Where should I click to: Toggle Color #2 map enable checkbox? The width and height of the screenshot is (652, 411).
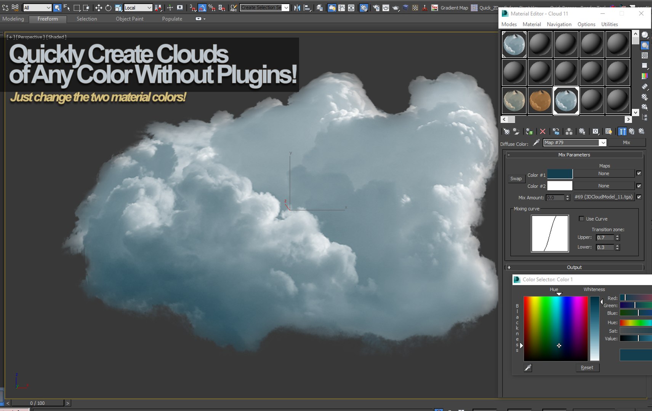pyautogui.click(x=639, y=186)
